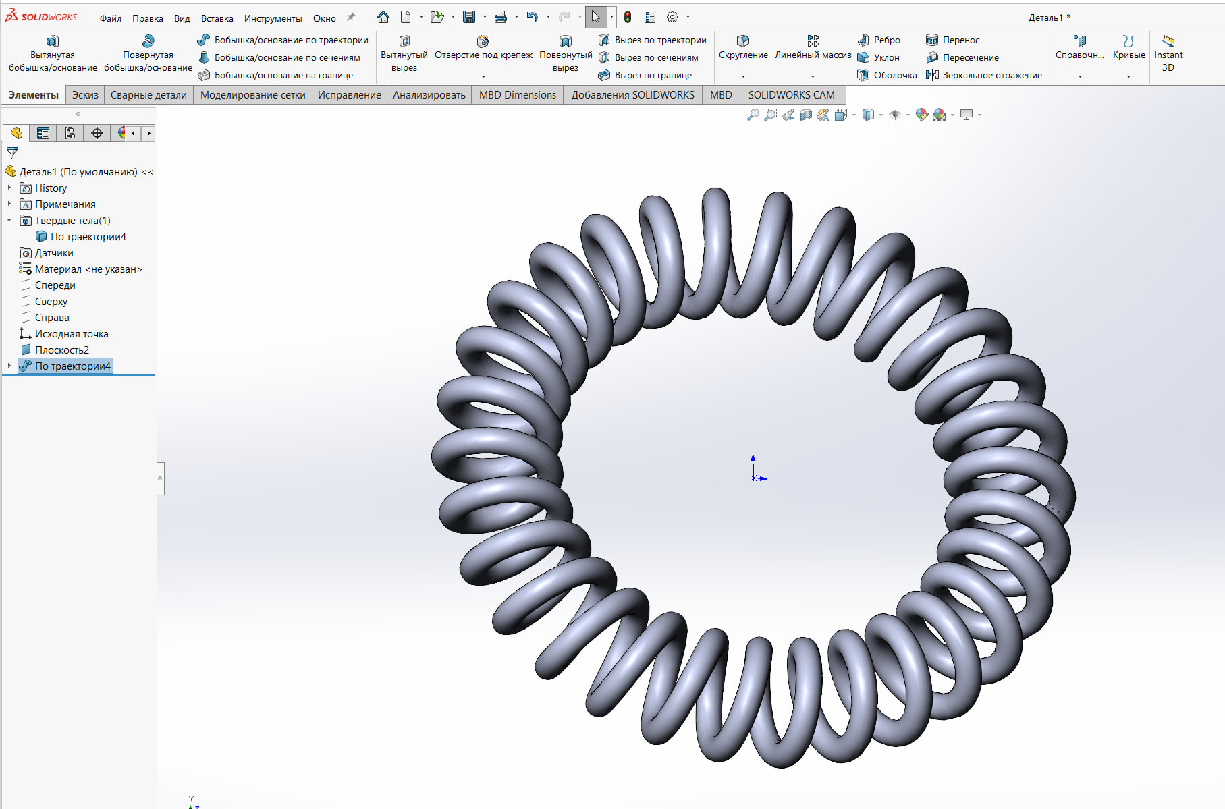This screenshot has width=1225, height=809.
Task: Click Zoom to Fit magnifier icon
Action: tap(753, 115)
